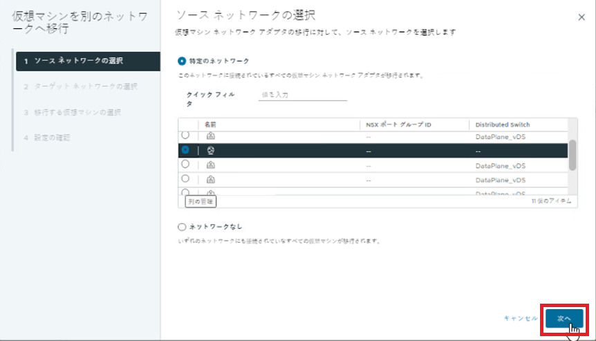Click the network icon in the highlighted row
The width and height of the screenshot is (596, 341).
click(210, 150)
